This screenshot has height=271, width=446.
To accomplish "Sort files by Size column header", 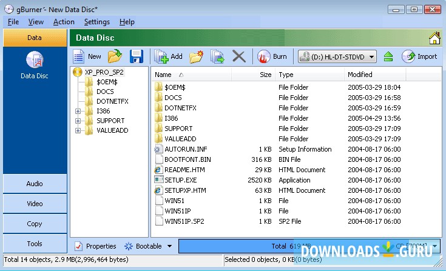I will (x=254, y=75).
